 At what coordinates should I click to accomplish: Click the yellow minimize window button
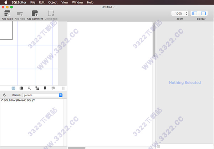[7, 7]
